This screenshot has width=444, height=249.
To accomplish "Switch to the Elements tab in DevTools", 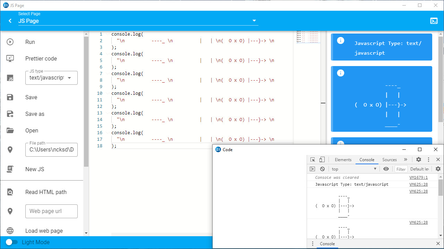I will pos(343,159).
